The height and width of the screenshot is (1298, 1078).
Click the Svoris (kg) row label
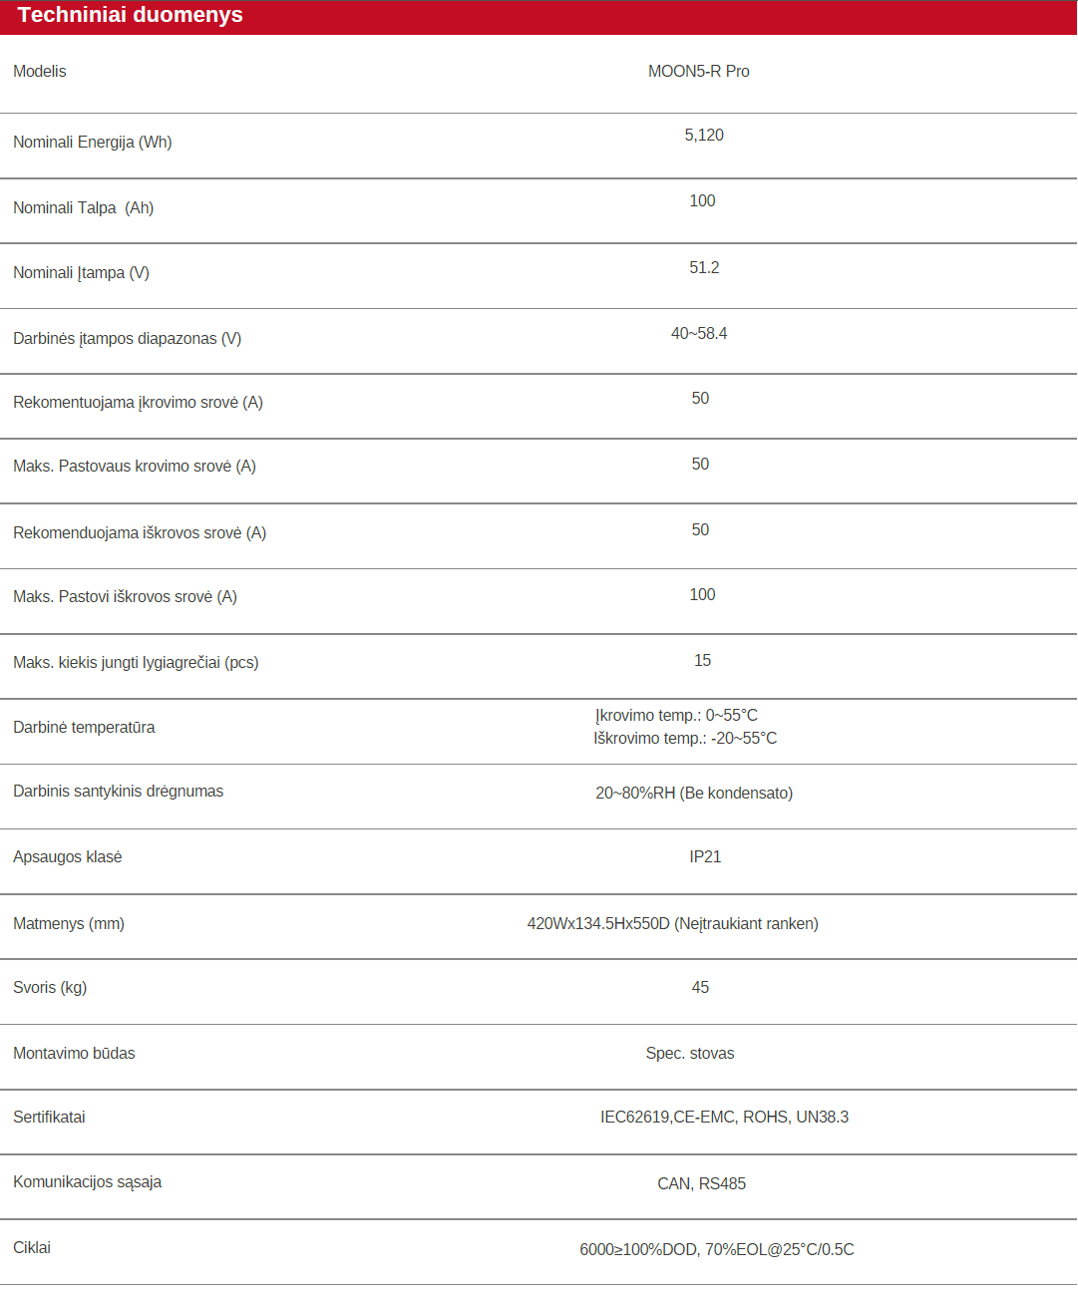[x=50, y=988]
